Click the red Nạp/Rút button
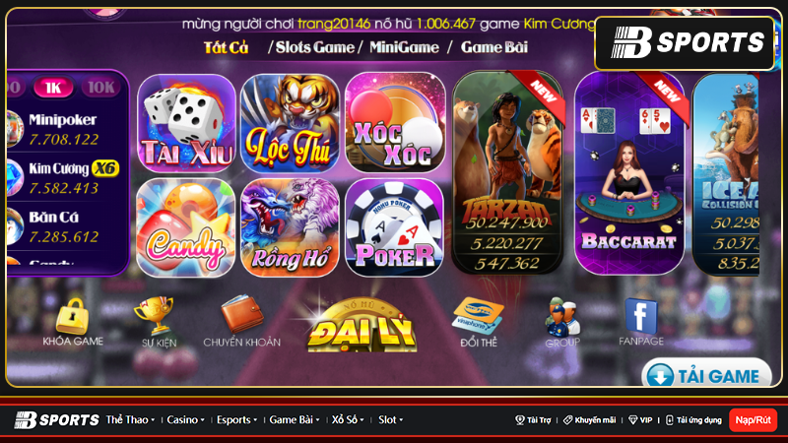788x443 pixels. tap(753, 420)
